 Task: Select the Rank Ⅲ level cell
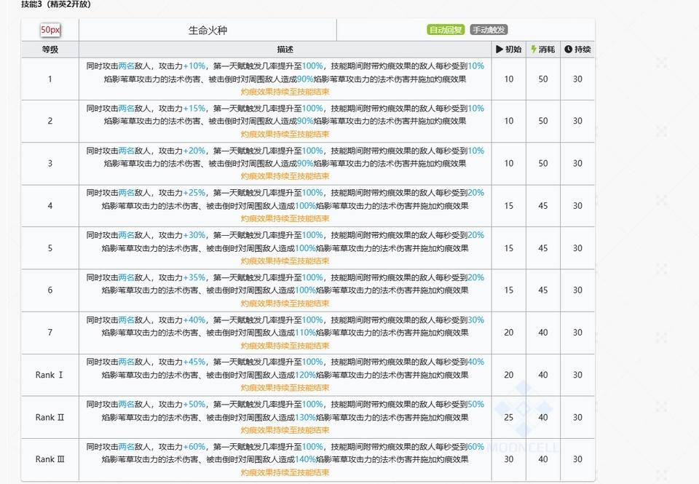50,459
